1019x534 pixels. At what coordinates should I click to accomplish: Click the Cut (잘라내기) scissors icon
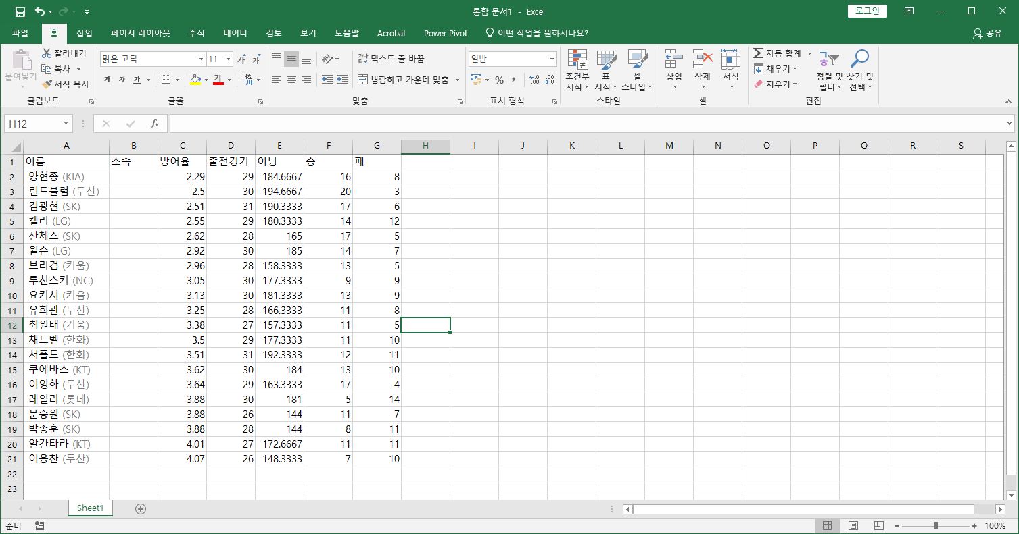coord(47,53)
